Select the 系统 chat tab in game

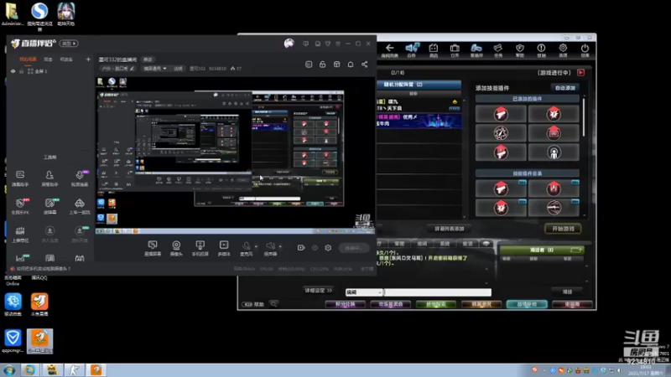tap(445, 244)
